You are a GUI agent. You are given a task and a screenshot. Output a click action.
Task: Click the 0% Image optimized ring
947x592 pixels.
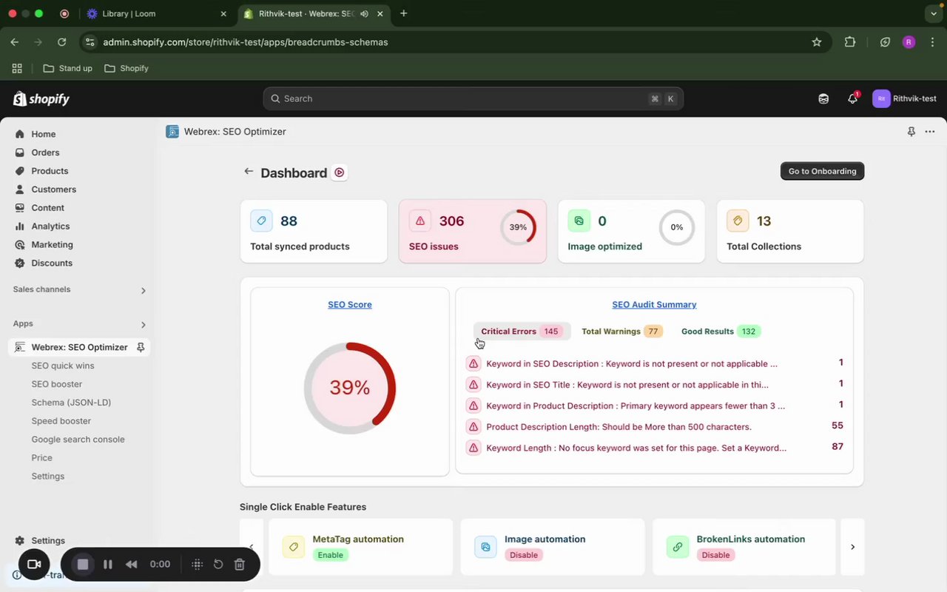click(x=677, y=227)
